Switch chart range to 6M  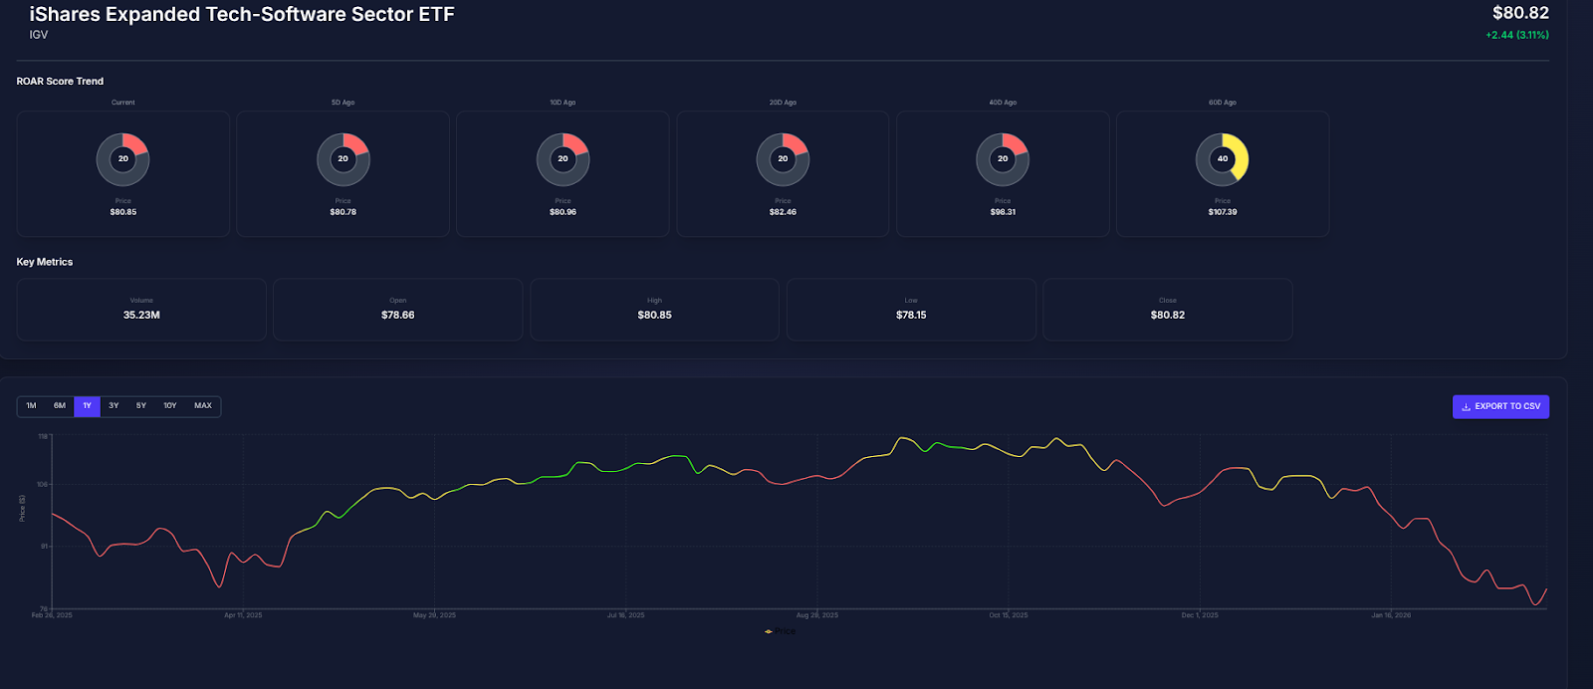pyautogui.click(x=60, y=406)
